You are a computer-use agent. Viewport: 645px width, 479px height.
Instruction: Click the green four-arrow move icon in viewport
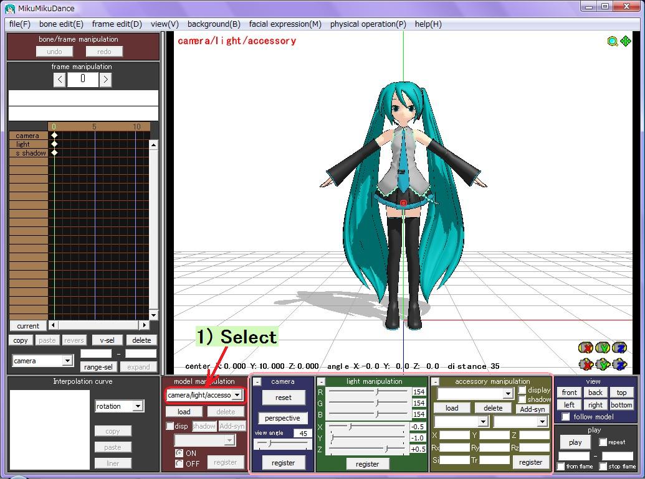[x=626, y=41]
